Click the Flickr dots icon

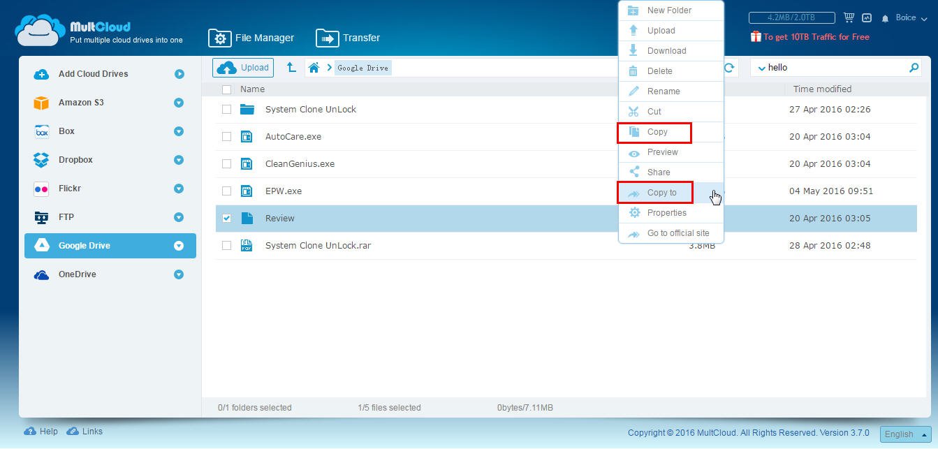tap(41, 189)
